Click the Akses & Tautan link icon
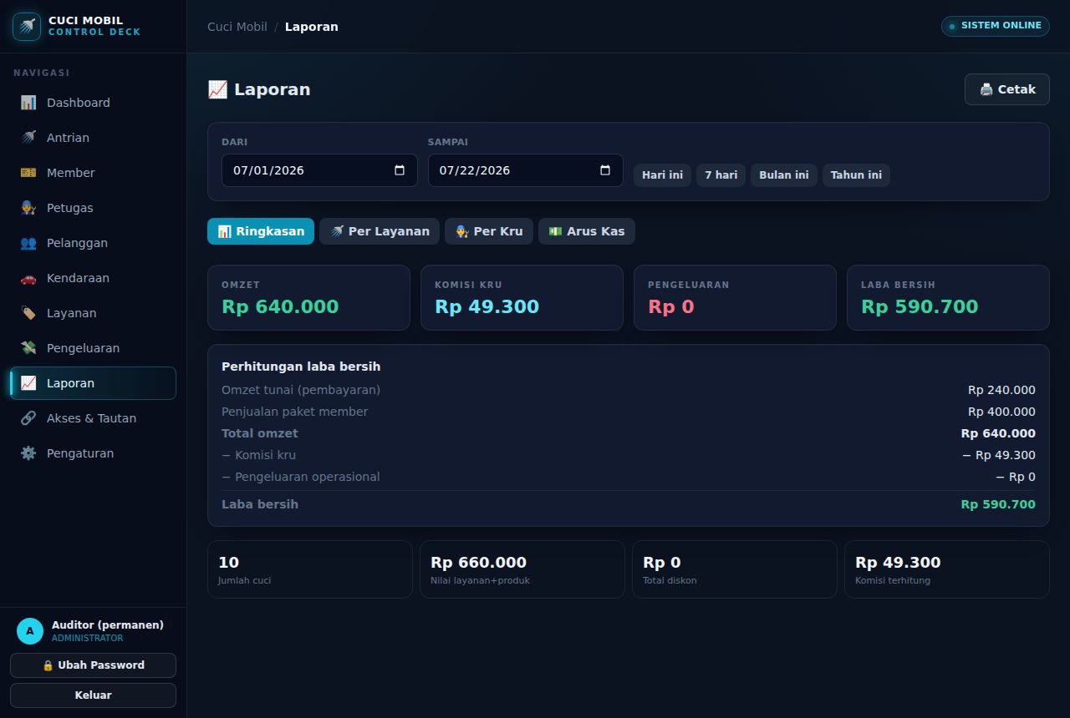The image size is (1070, 718). point(28,418)
